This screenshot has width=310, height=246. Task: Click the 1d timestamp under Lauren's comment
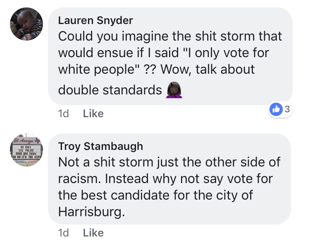coord(63,113)
